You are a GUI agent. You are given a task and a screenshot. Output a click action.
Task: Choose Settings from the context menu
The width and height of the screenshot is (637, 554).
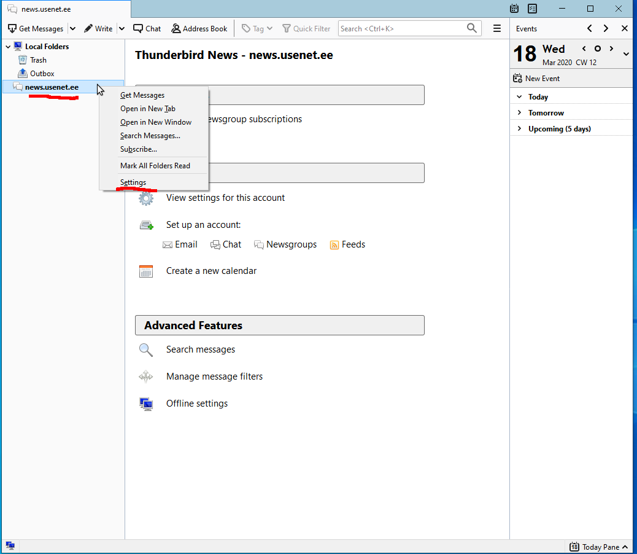pos(133,182)
